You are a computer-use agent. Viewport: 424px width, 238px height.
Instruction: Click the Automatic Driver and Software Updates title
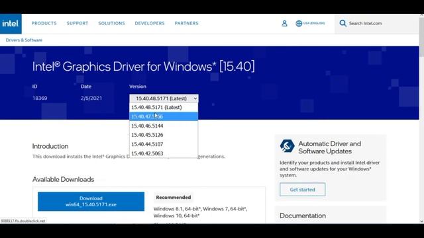330,147
